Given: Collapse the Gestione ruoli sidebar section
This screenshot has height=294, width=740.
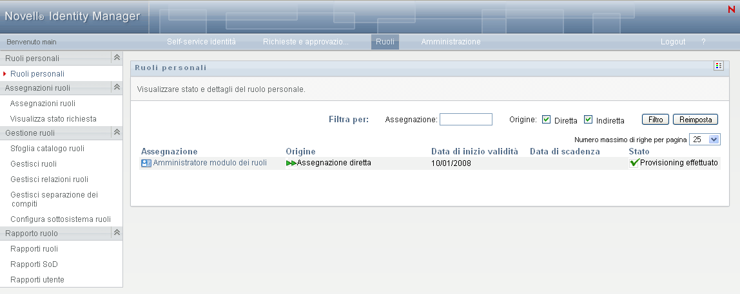Looking at the screenshot, I should coord(117,133).
